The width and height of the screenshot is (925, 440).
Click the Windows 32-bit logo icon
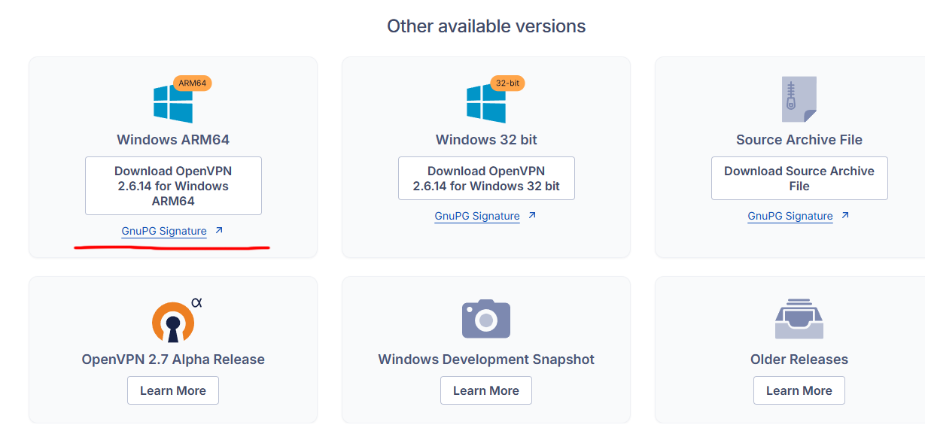pos(486,100)
